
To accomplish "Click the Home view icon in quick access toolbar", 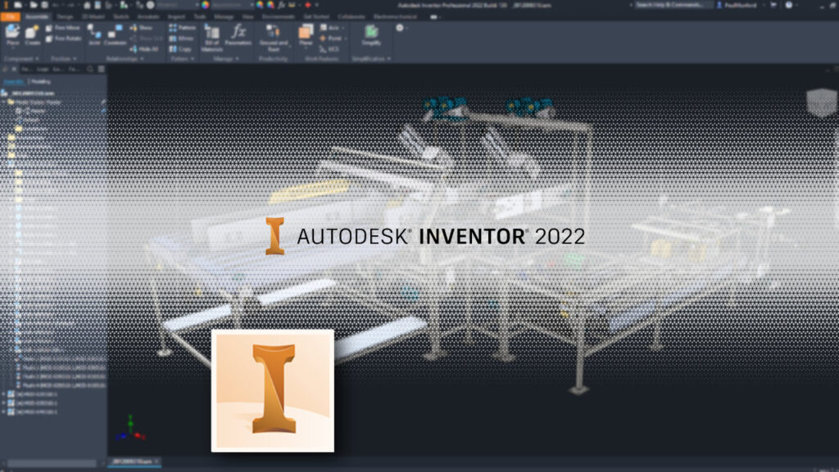I will pos(87,6).
